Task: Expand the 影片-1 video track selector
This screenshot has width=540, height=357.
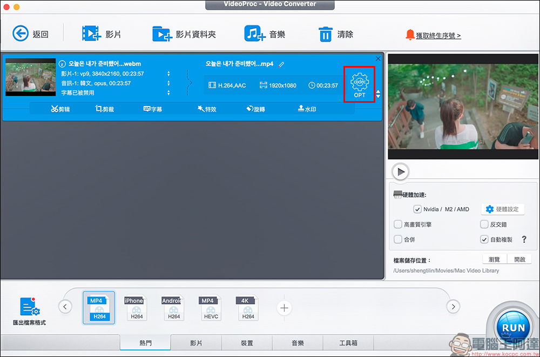Action: pos(168,74)
